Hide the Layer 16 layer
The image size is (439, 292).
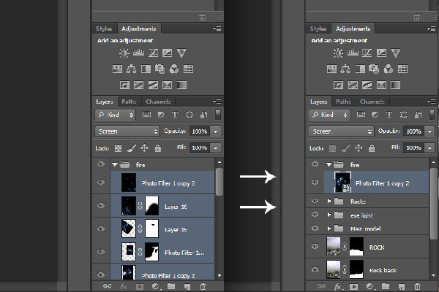(x=101, y=206)
